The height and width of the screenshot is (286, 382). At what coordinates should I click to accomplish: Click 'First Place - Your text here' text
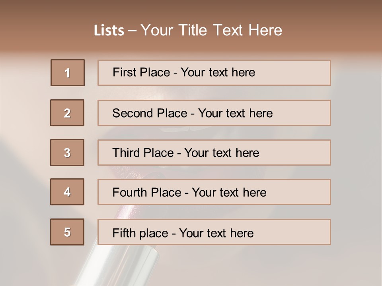(184, 72)
